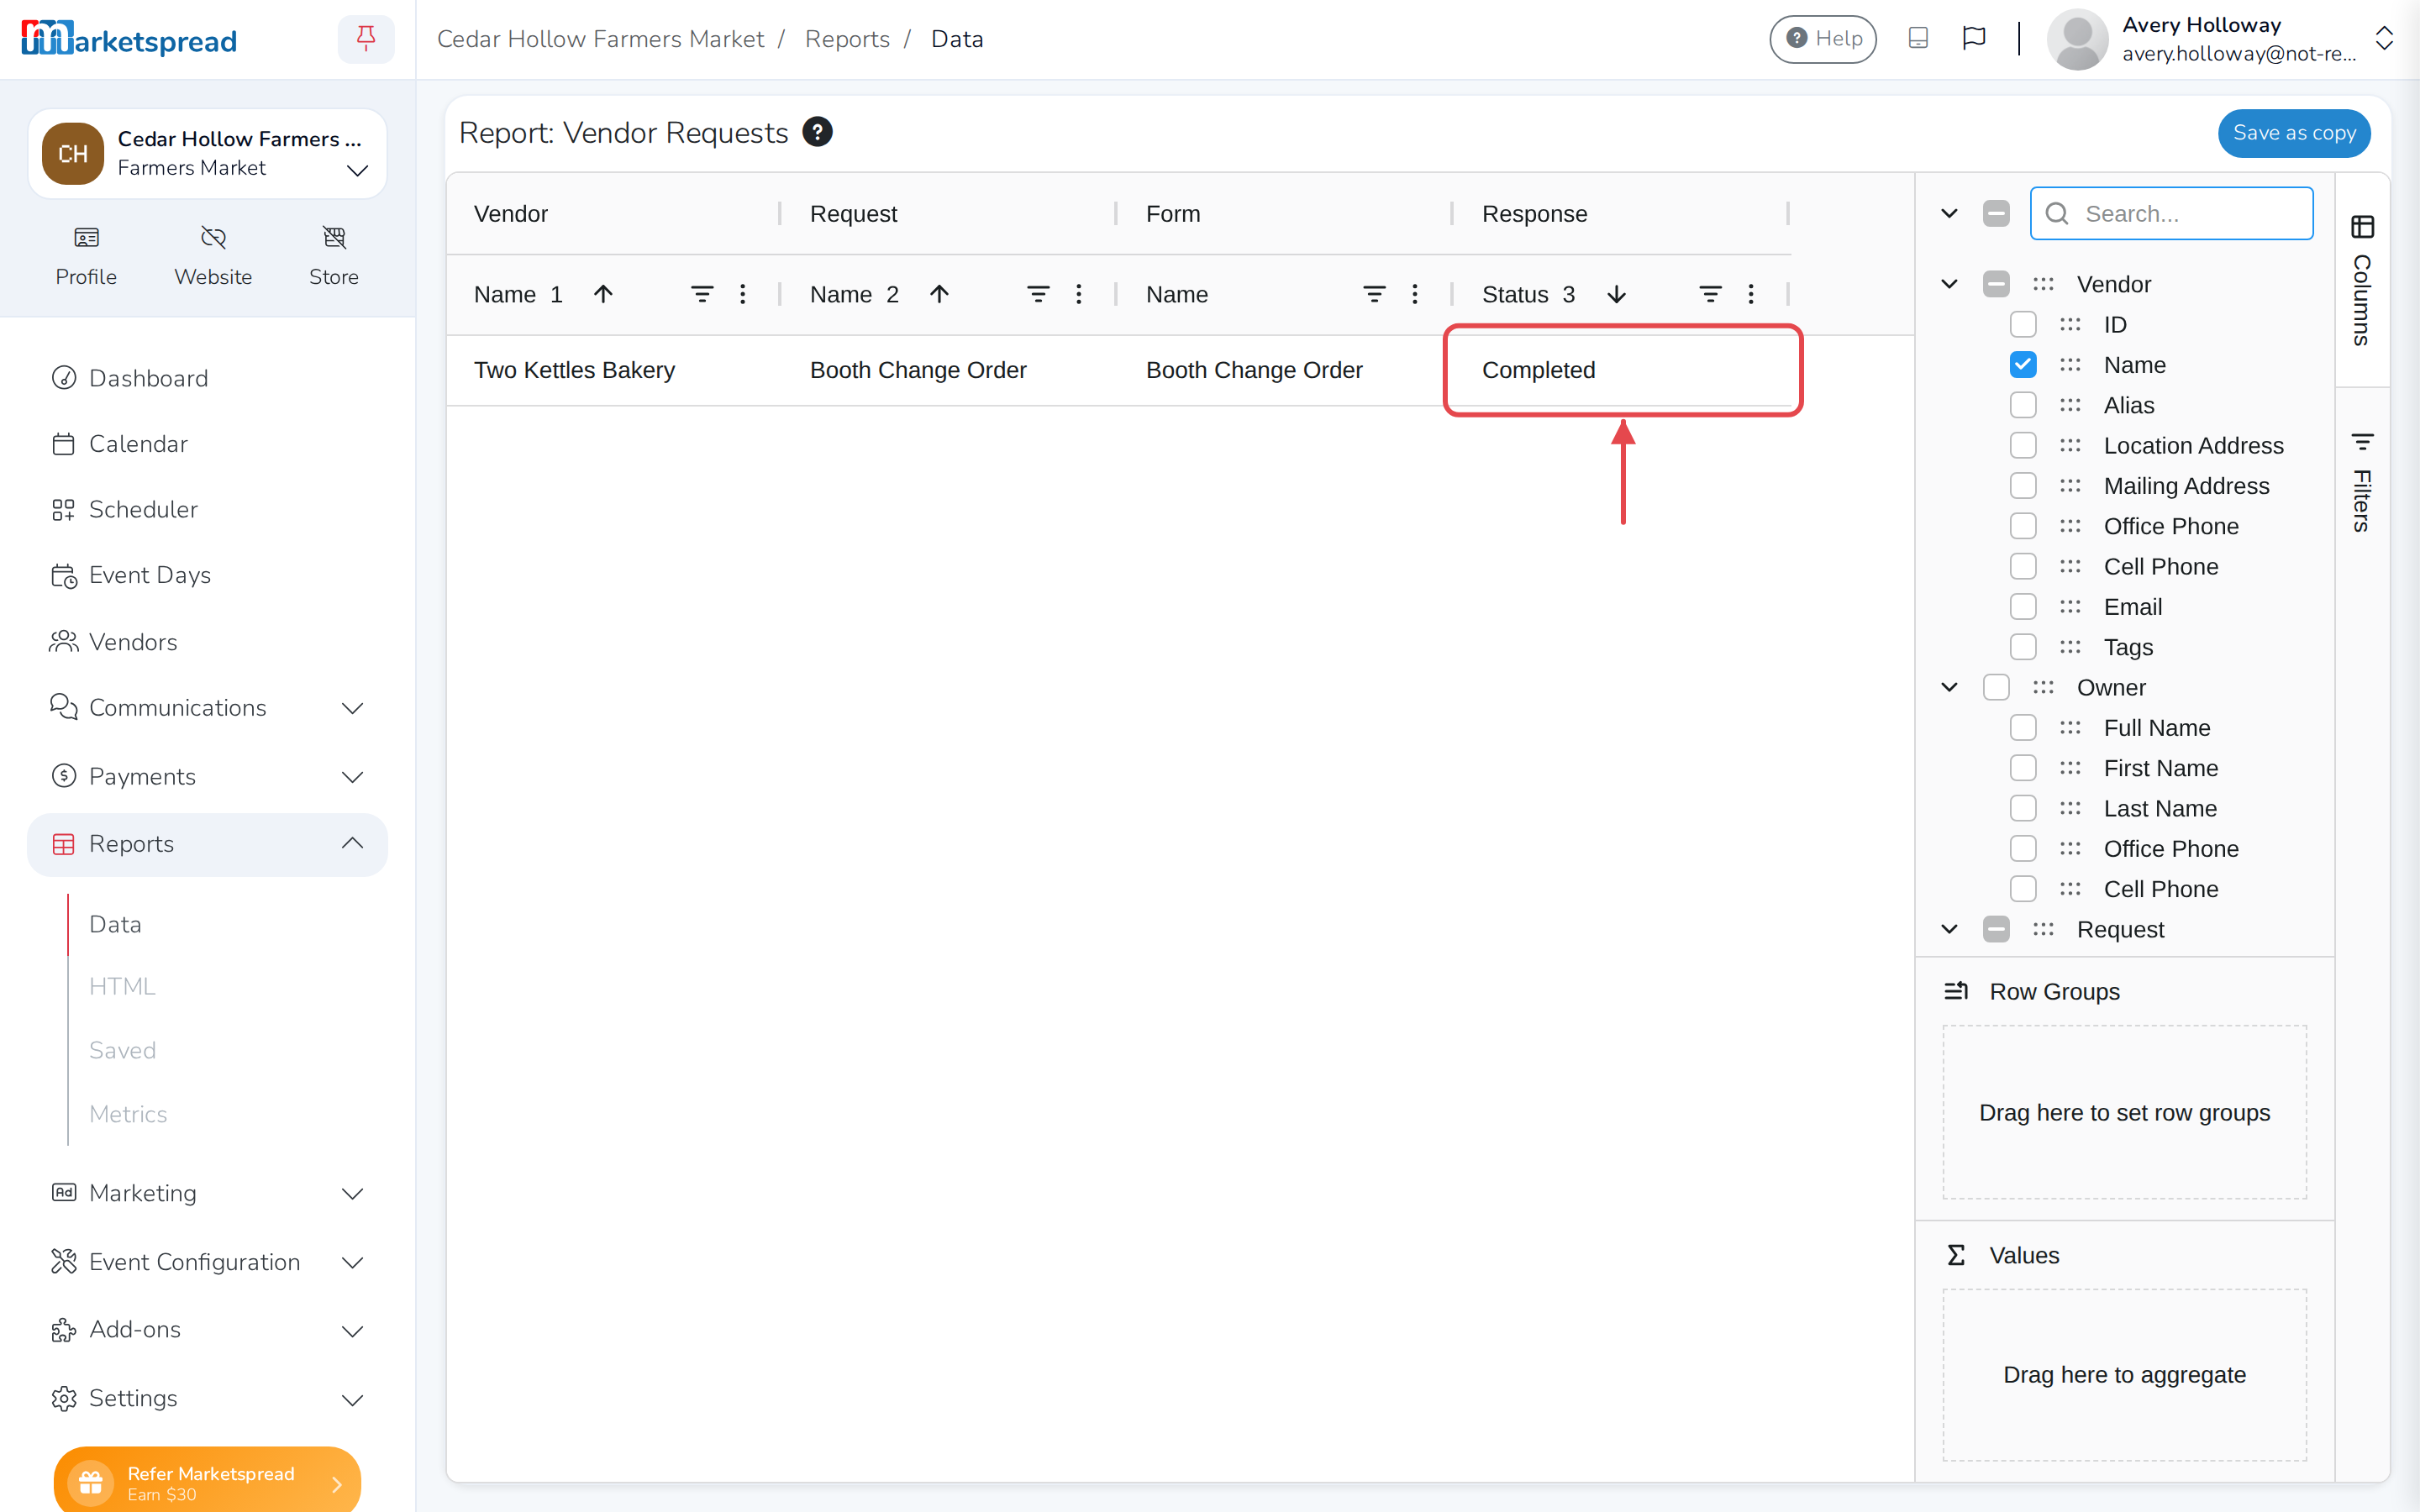Collapse the Request column group

[x=1949, y=929]
